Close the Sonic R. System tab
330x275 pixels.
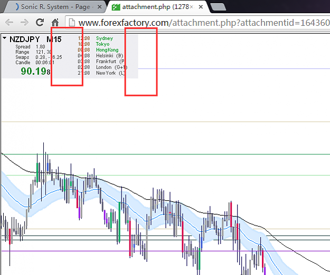[100, 7]
